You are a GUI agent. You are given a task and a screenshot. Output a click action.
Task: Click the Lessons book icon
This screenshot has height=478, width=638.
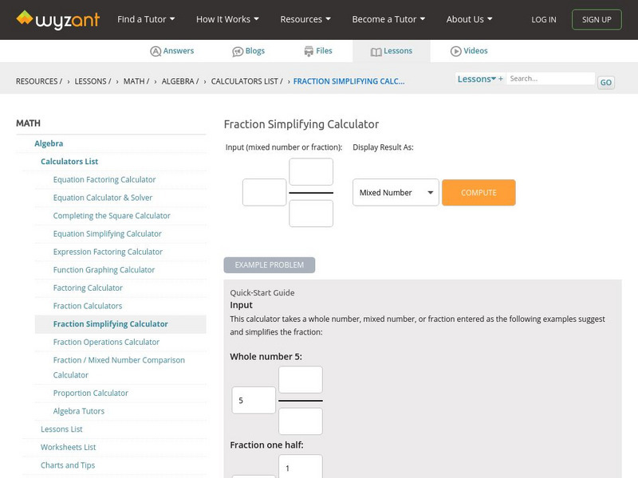(x=376, y=51)
